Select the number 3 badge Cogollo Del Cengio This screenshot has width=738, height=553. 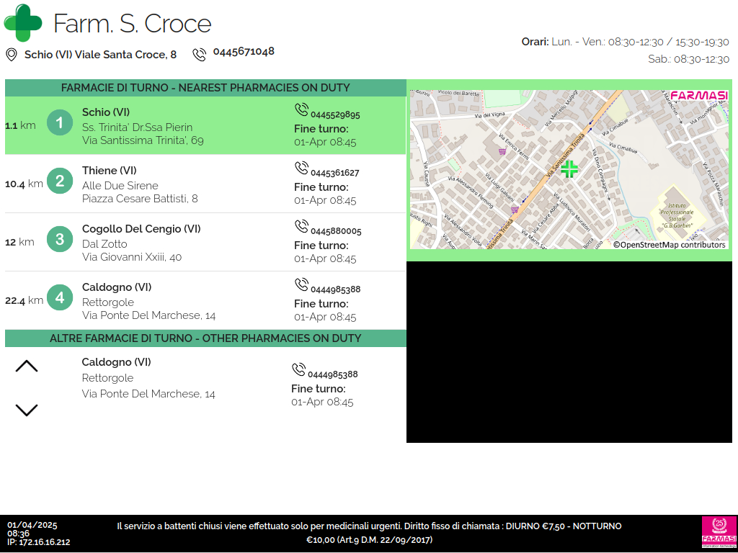click(x=60, y=239)
